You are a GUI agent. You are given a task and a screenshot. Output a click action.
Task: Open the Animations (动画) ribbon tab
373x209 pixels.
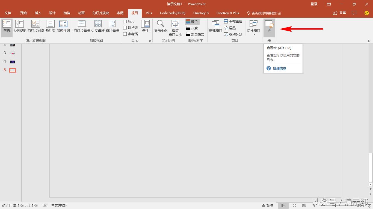[81, 13]
